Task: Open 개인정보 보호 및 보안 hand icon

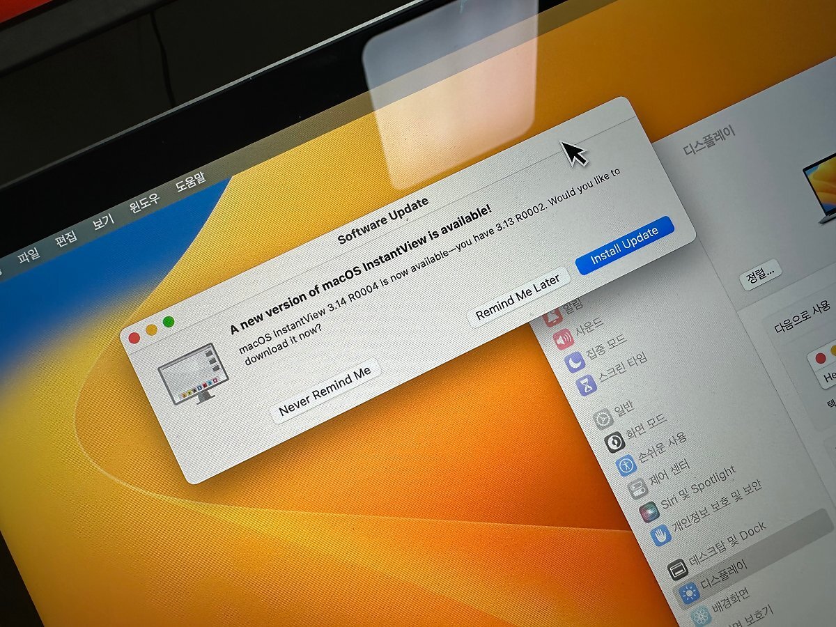Action: 660,534
